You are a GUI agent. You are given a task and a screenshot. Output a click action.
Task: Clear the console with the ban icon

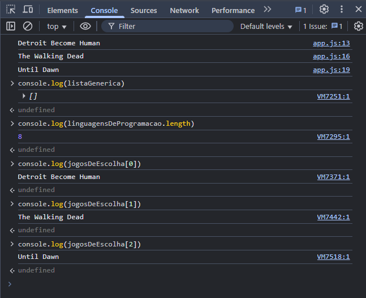28,26
